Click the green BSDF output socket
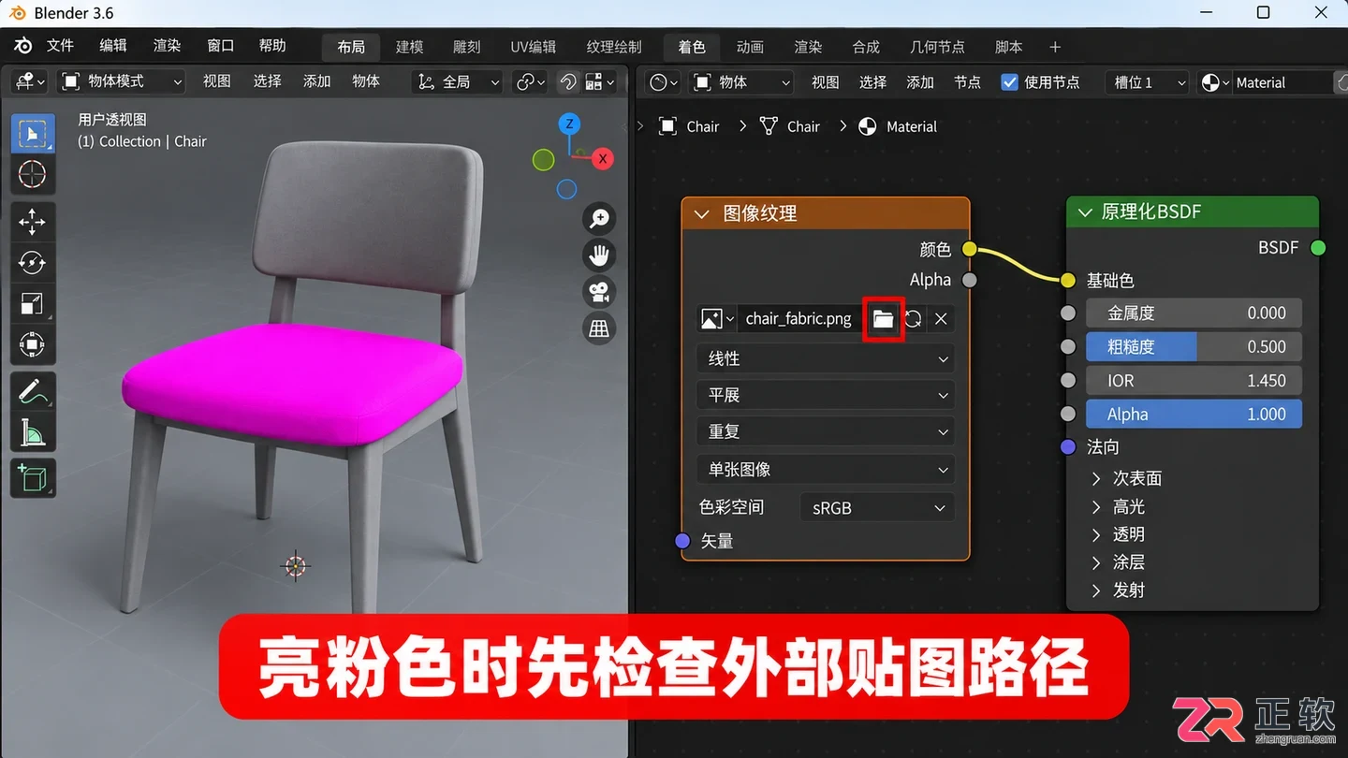This screenshot has height=758, width=1348. pos(1318,248)
